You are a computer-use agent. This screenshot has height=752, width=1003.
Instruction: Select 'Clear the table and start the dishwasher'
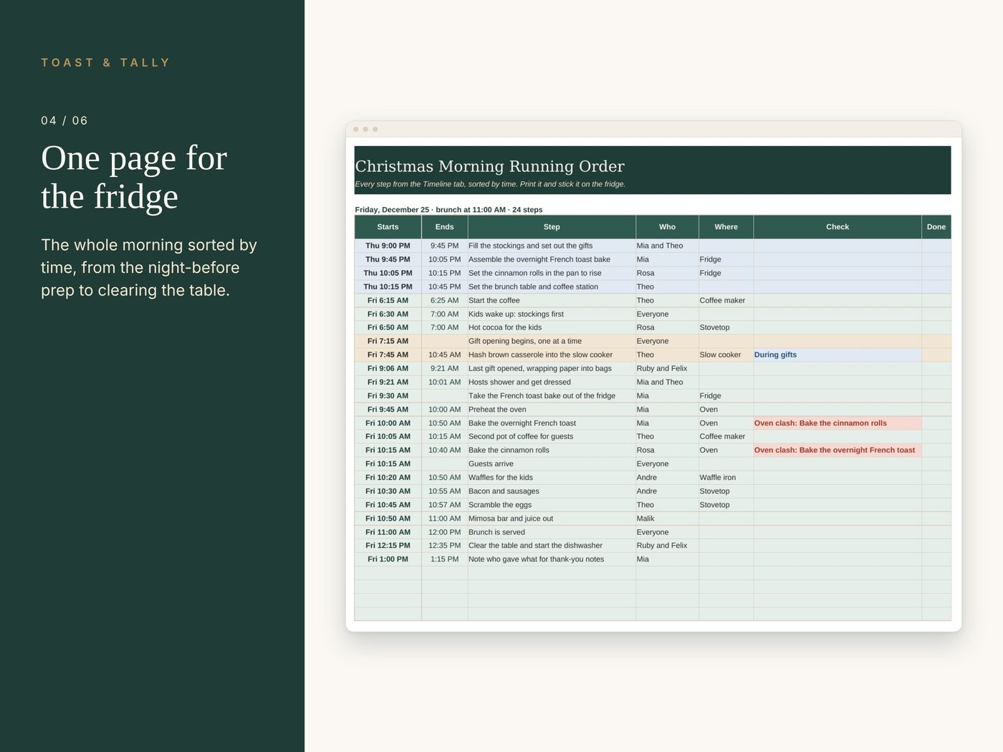coord(552,546)
